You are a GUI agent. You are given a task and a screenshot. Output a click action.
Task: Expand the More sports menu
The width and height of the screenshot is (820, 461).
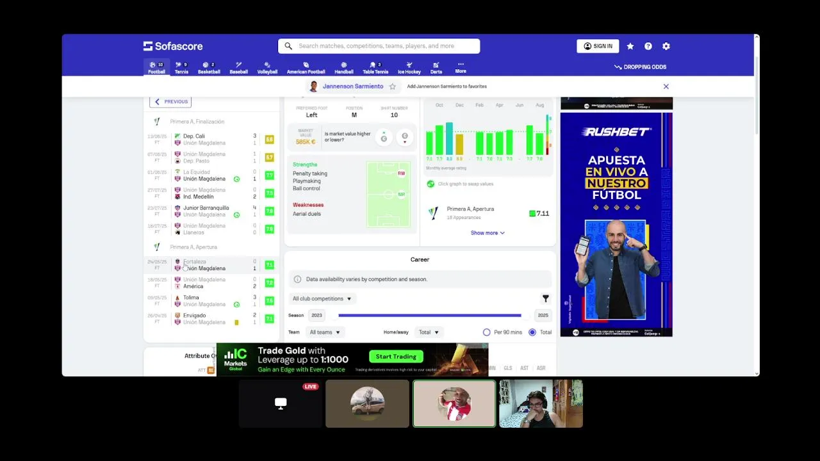[x=461, y=68]
